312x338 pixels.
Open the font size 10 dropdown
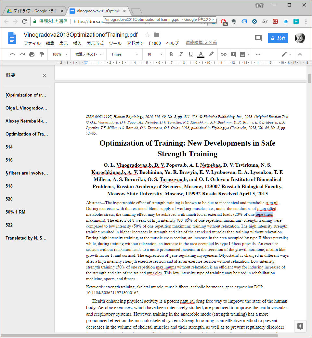[154, 54]
